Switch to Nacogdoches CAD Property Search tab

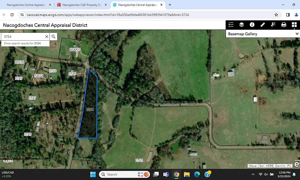coord(82,5)
